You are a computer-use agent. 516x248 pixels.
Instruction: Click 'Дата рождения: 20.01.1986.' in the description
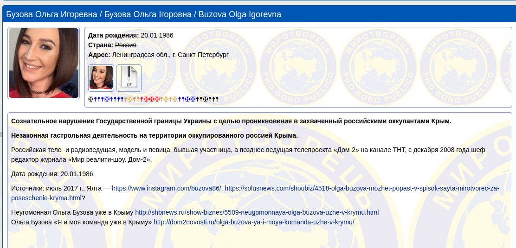[53, 174]
